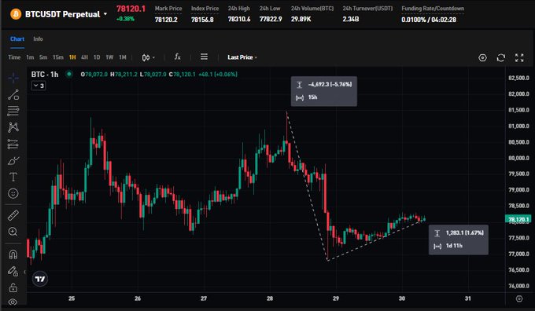
Task: Click the 80,000.0 price axis label
Action: tap(518, 158)
